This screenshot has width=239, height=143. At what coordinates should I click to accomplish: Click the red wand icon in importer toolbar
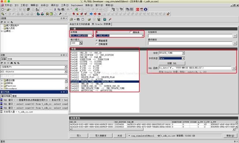click(110, 19)
